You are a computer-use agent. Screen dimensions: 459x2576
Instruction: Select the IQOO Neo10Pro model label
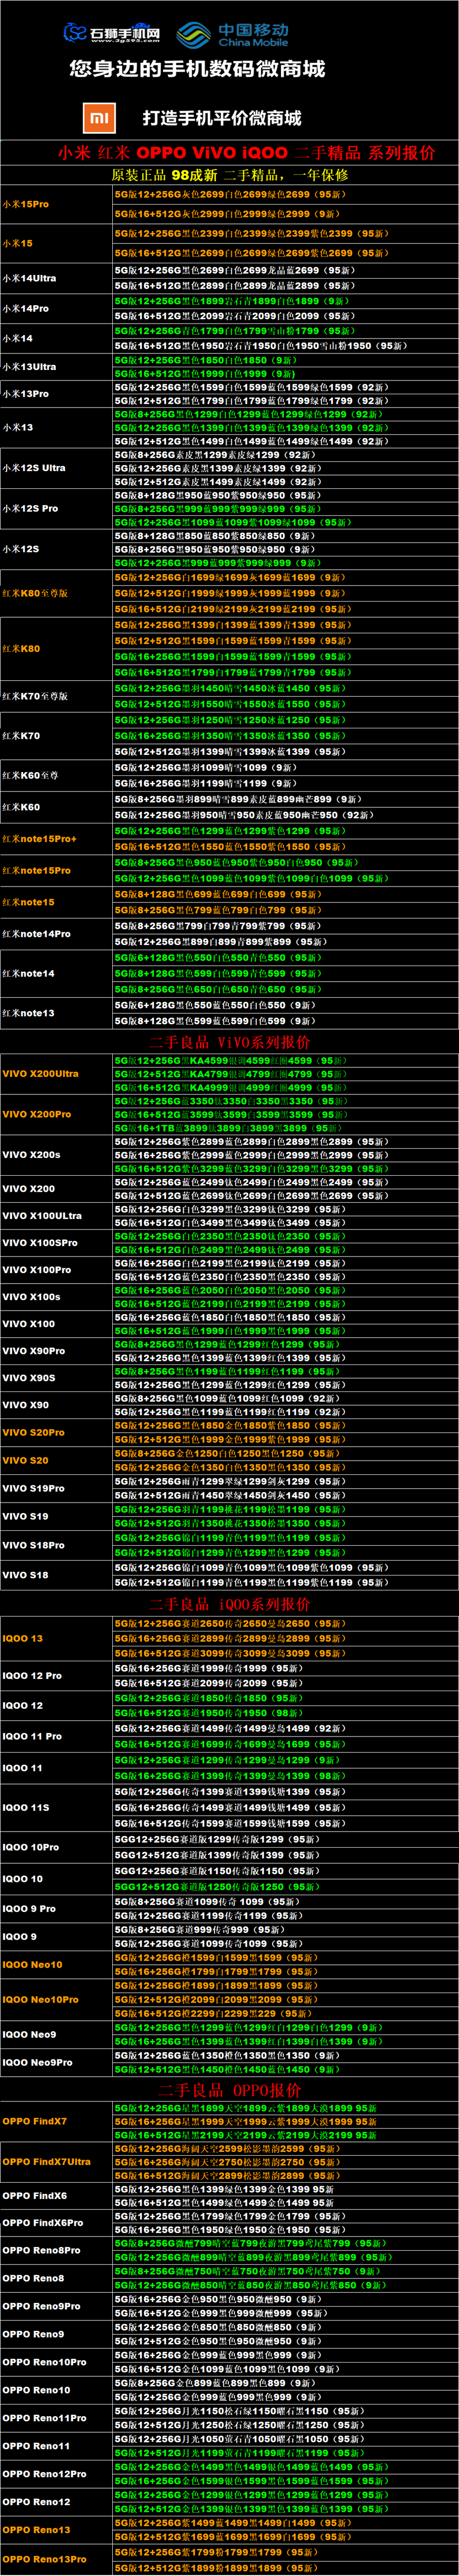(x=40, y=2000)
